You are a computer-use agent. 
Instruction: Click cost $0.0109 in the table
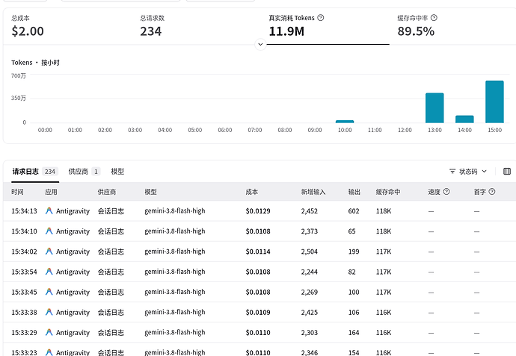[x=258, y=312]
